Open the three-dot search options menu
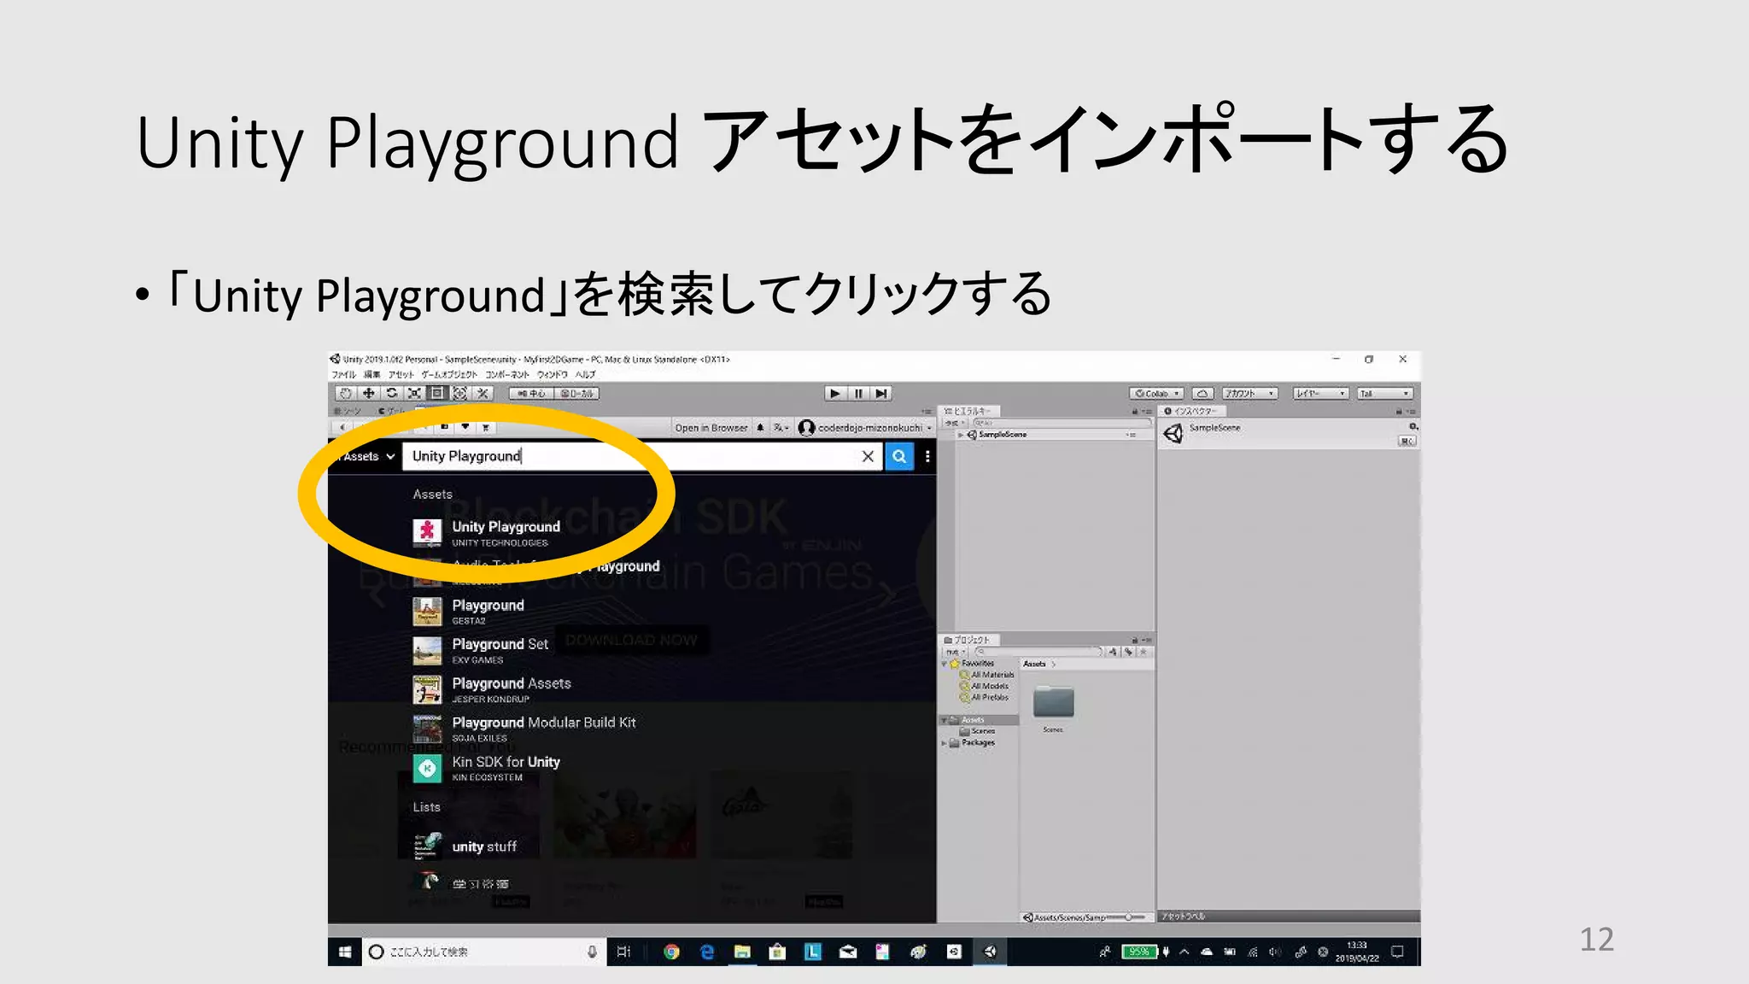1749x984 pixels. [927, 456]
